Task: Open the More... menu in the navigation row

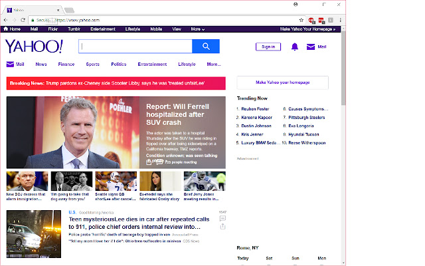Action: [x=214, y=65]
